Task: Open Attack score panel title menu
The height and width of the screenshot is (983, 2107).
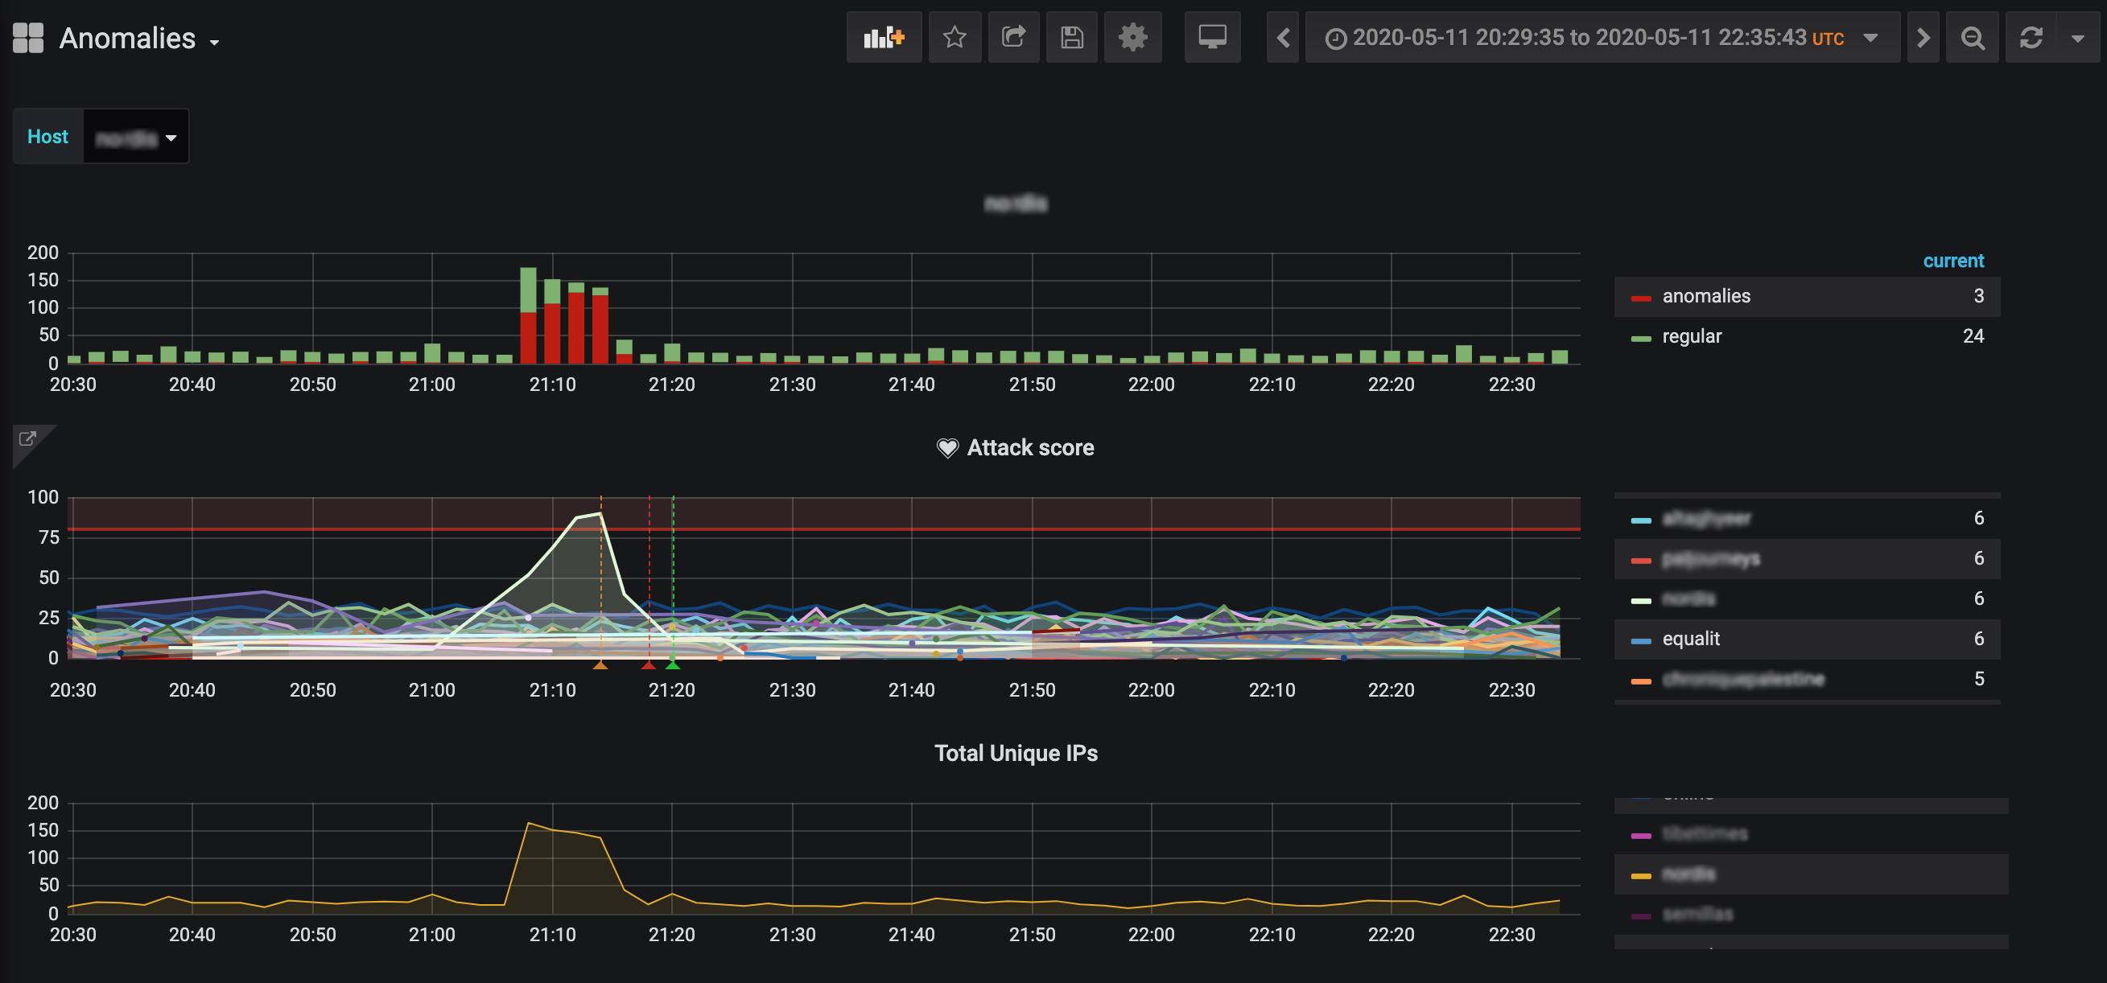Action: click(x=1030, y=447)
